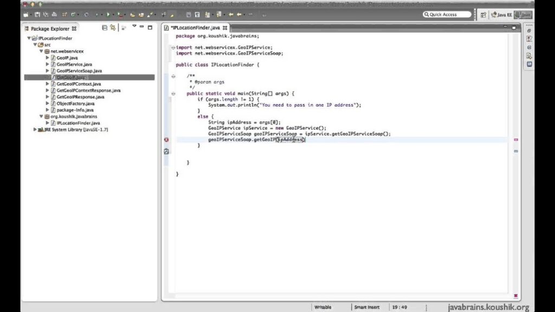Click the Save icon on the toolbar

37,15
